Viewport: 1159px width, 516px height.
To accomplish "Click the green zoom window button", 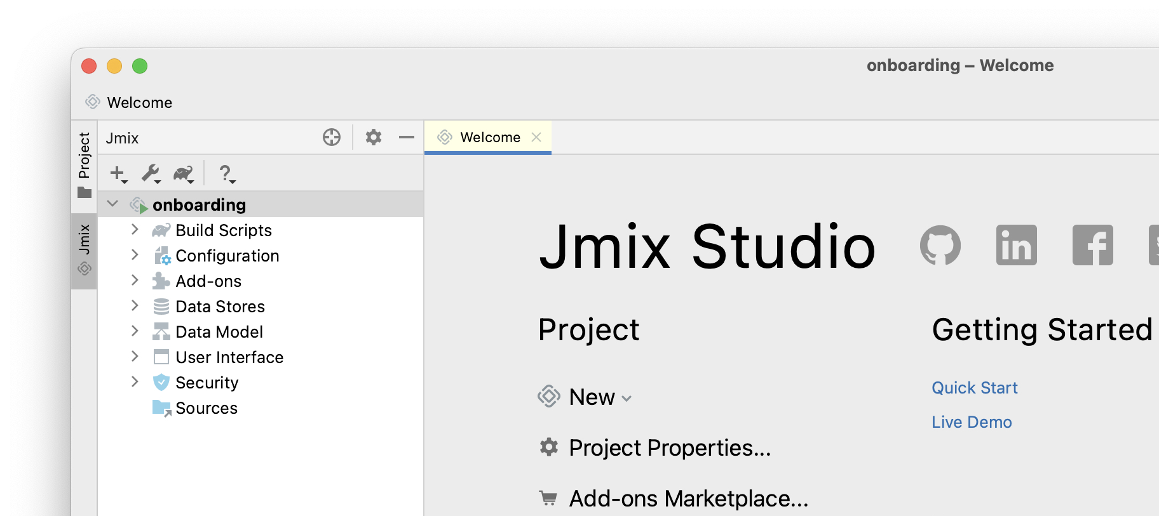I will coord(140,66).
